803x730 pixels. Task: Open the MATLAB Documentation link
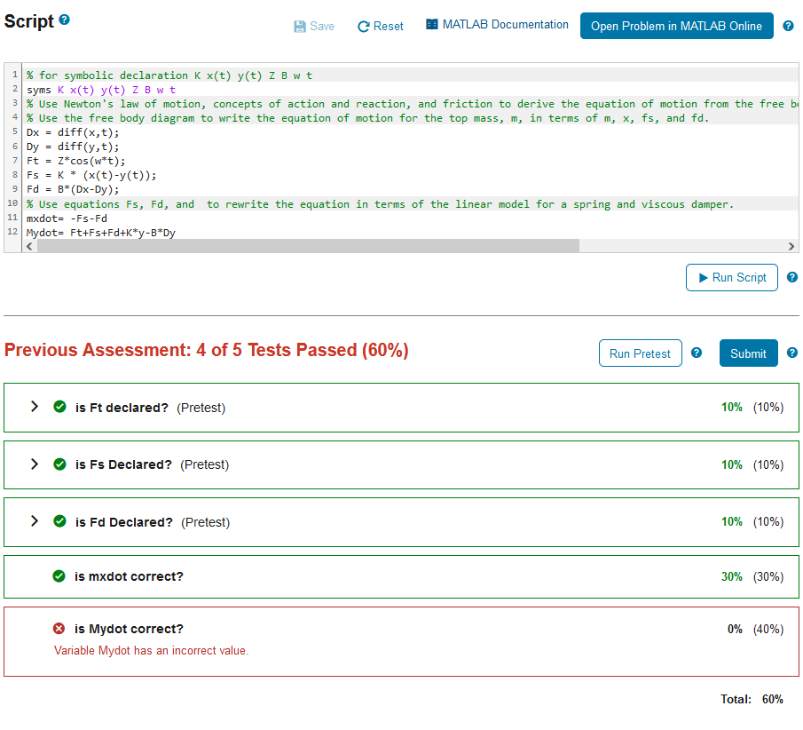(496, 24)
